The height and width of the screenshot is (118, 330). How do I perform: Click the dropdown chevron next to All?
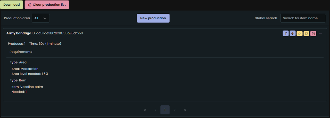[x=45, y=18]
